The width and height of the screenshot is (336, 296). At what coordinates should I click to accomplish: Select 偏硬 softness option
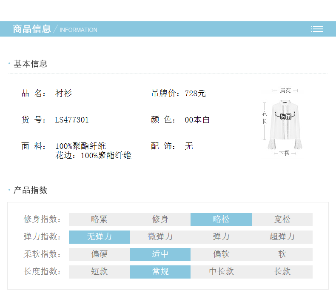(x=99, y=254)
